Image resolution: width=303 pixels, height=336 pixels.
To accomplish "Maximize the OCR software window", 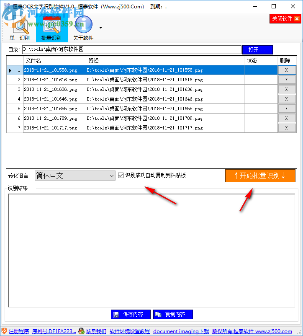I will tap(273, 6).
